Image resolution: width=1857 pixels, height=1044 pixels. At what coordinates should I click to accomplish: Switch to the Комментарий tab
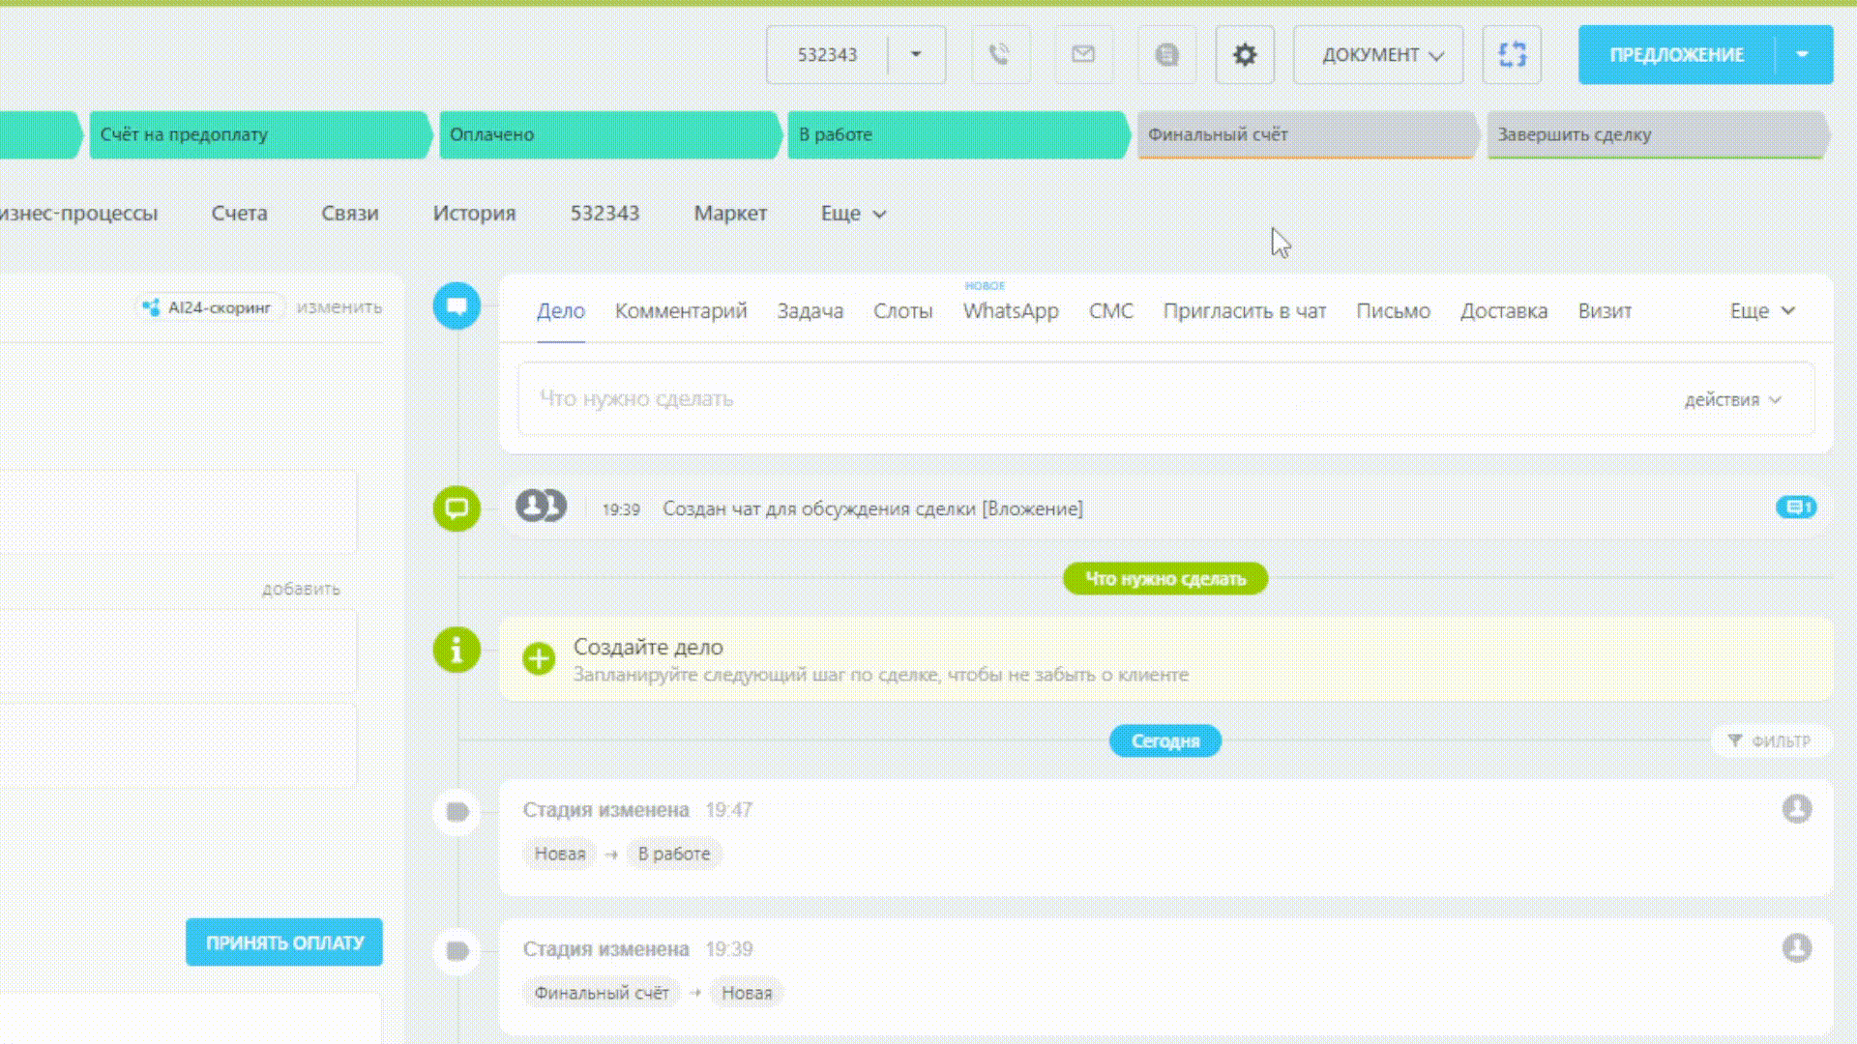pyautogui.click(x=681, y=311)
